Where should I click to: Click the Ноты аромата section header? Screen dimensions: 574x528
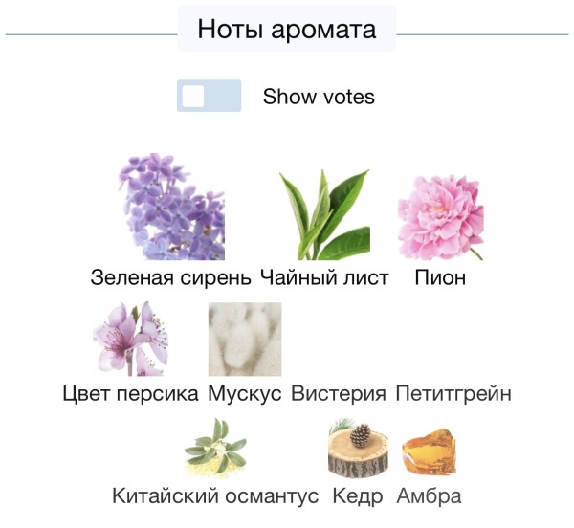coord(287,29)
